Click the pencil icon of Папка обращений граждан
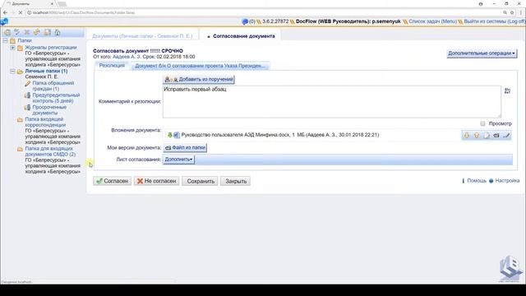Image resolution: width=526 pixels, height=296 pixels. click(x=27, y=84)
